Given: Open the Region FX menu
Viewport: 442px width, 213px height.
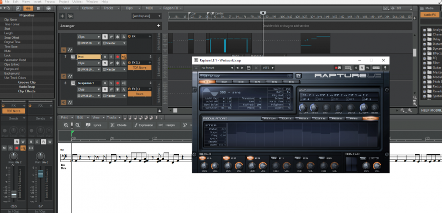Looking at the screenshot, I should (x=172, y=8).
